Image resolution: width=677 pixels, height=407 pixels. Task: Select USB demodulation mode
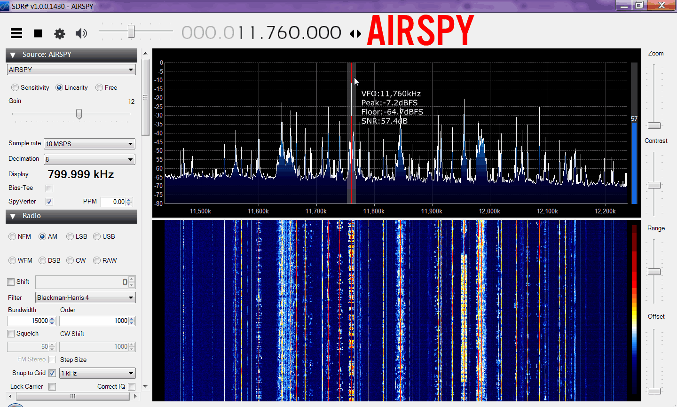pos(97,236)
